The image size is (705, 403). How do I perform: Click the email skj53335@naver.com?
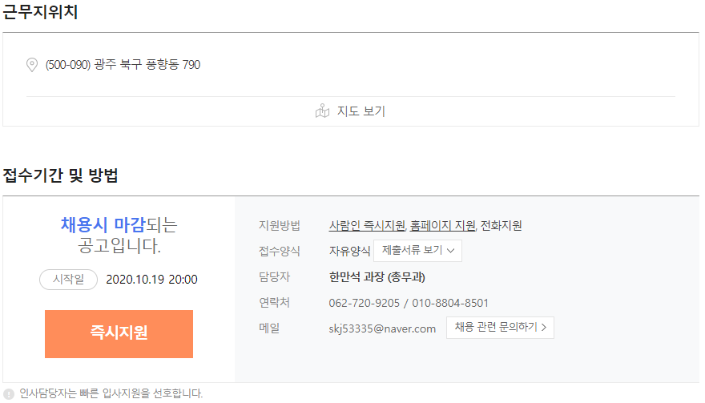pos(382,328)
